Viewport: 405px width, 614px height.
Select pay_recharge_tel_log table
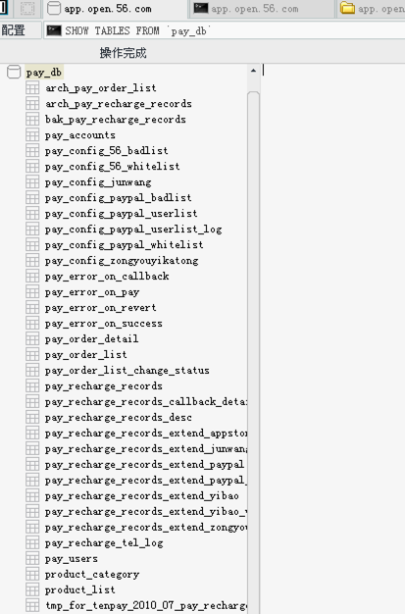coord(104,542)
